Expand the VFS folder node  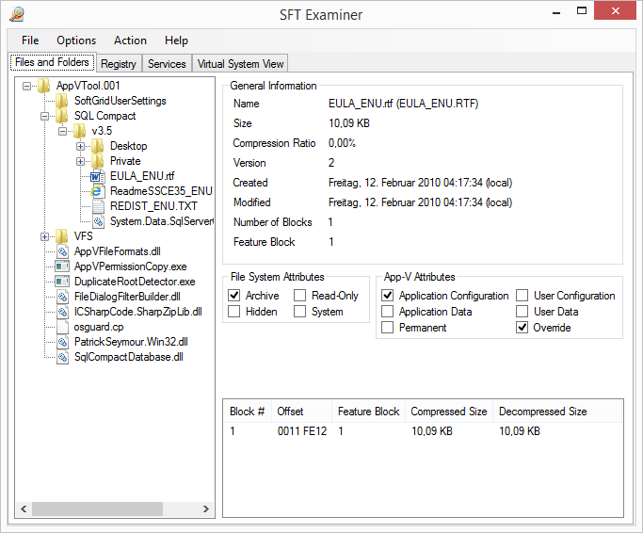(44, 236)
